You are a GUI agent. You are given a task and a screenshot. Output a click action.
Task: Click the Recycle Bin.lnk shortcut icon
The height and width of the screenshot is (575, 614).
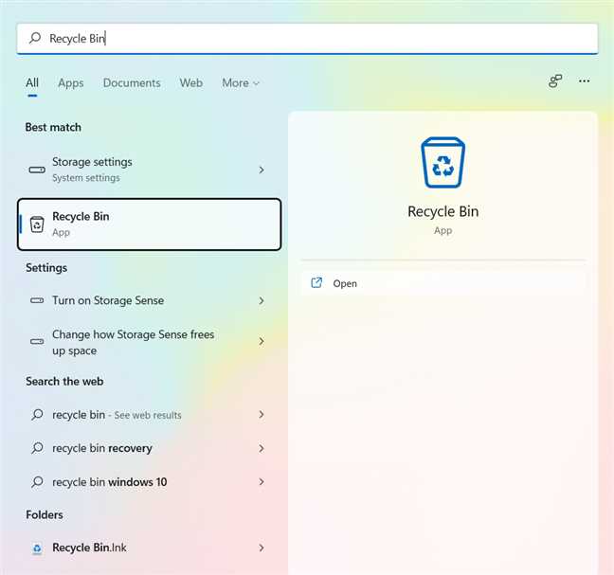[37, 548]
